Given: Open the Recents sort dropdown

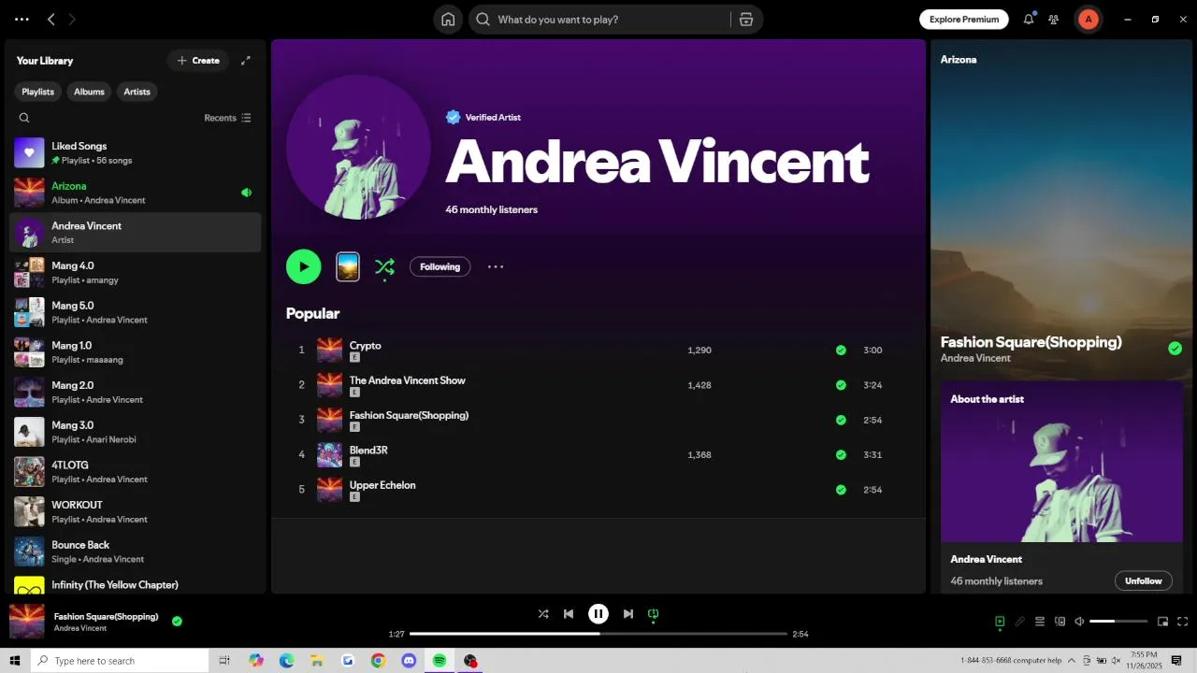Looking at the screenshot, I should [x=227, y=118].
